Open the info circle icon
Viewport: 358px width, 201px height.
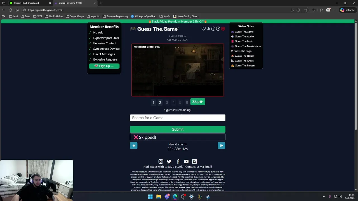pyautogui.click(x=213, y=29)
